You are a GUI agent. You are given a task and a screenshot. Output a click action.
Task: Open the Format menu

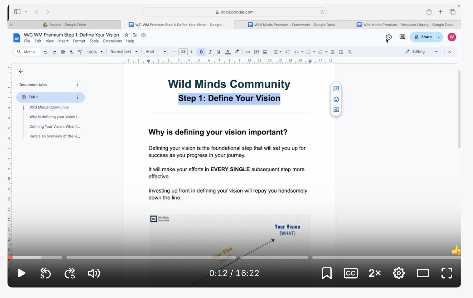pos(79,41)
